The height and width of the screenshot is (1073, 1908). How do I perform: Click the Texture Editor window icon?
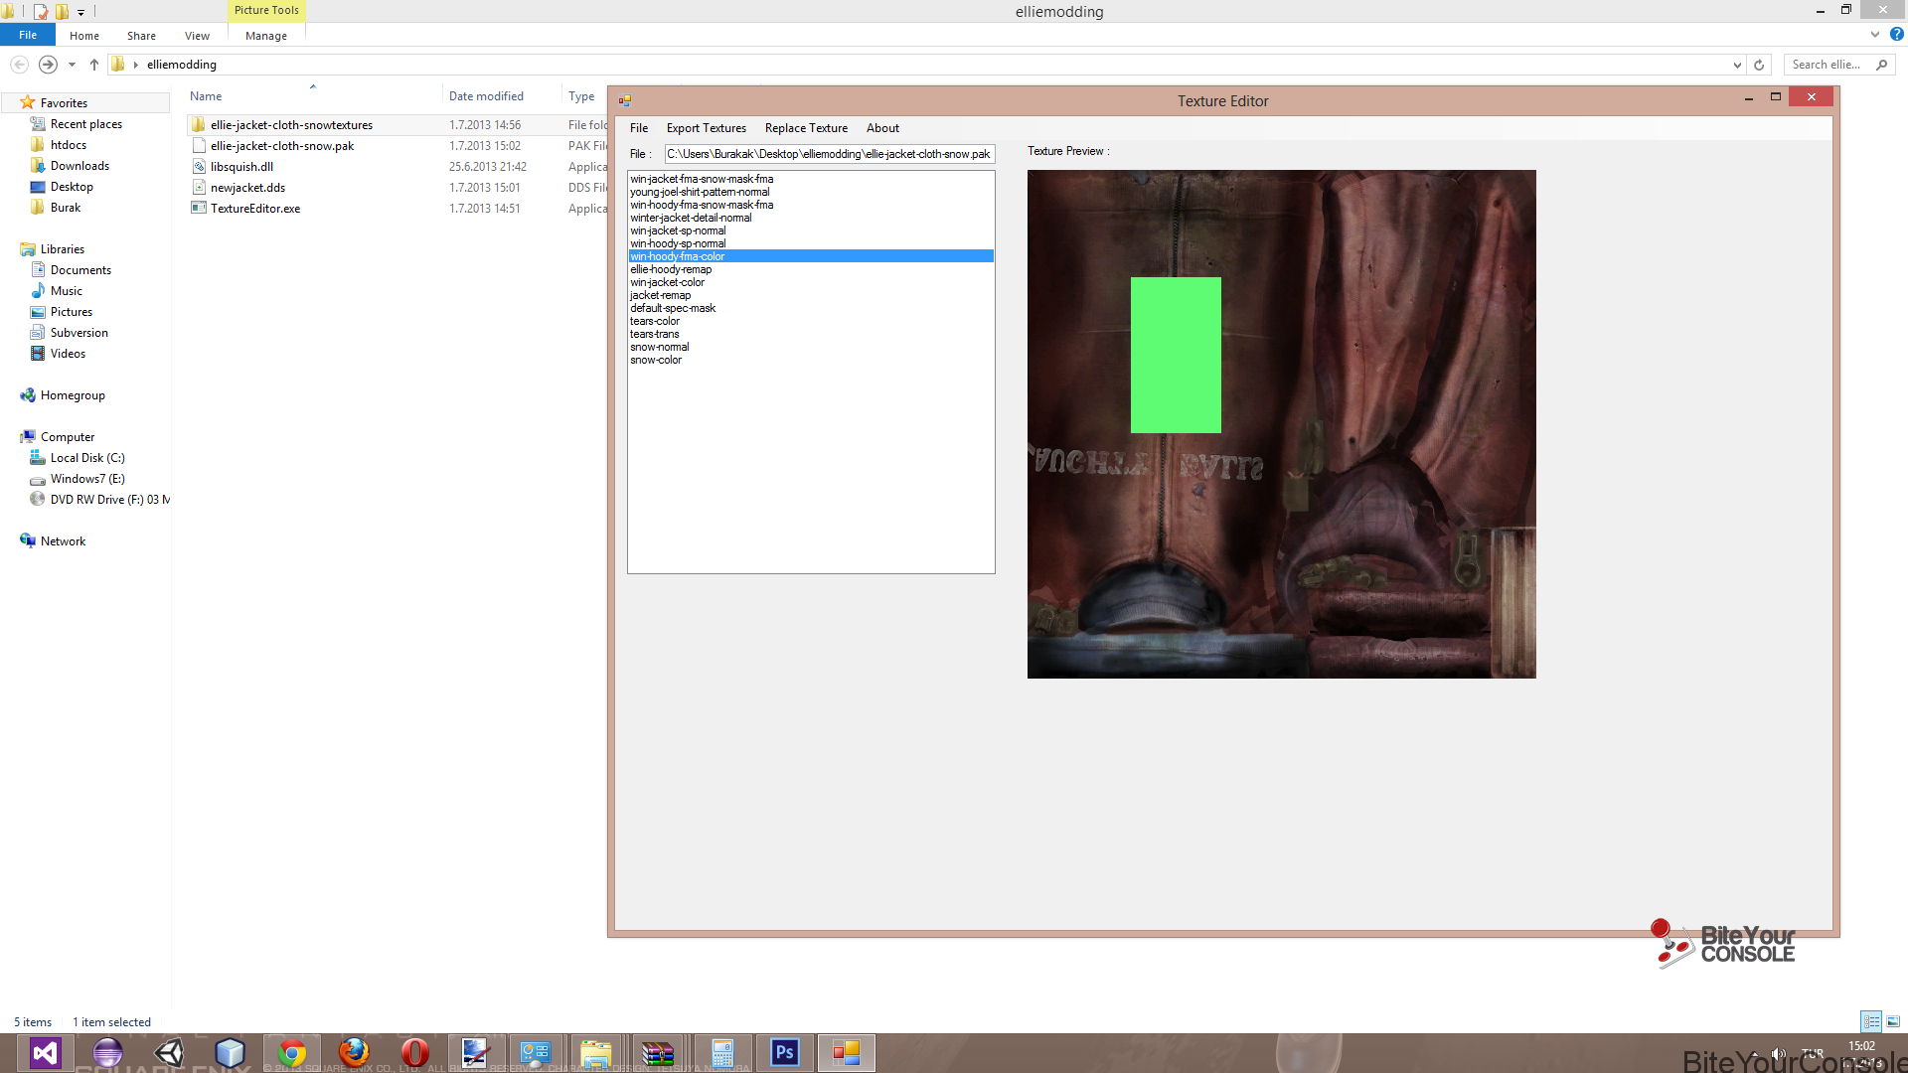pyautogui.click(x=625, y=100)
